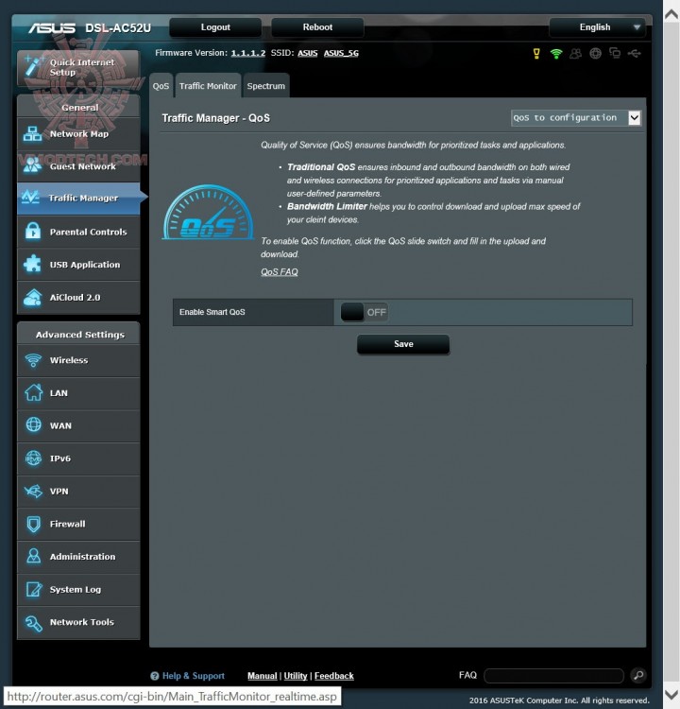
Task: Click the green Wi-Fi status icon
Action: 556,53
